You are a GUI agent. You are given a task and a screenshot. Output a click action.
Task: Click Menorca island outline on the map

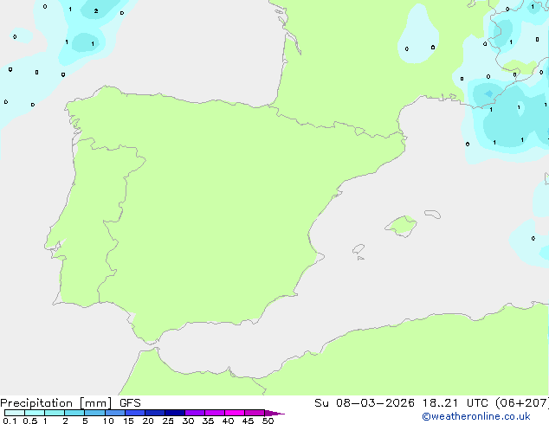click(432, 214)
